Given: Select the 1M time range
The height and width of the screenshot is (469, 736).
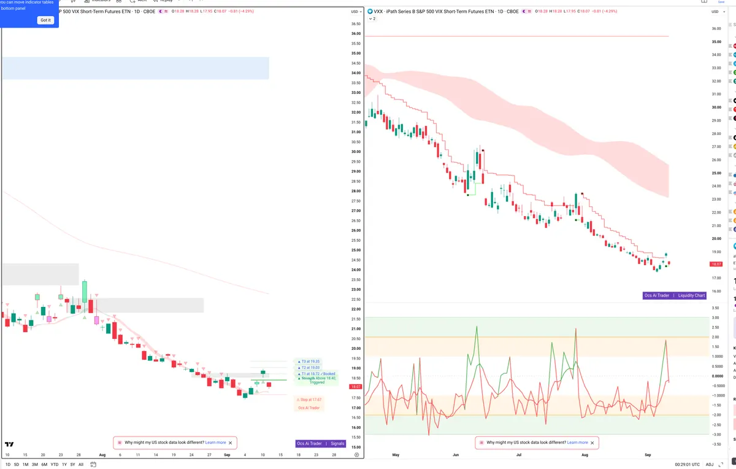Looking at the screenshot, I should [25, 465].
